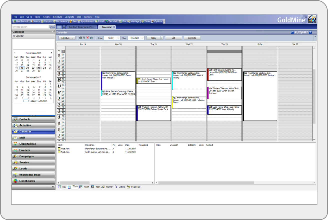Open Leads in the navigation pane
328x220 pixels.
click(33, 169)
